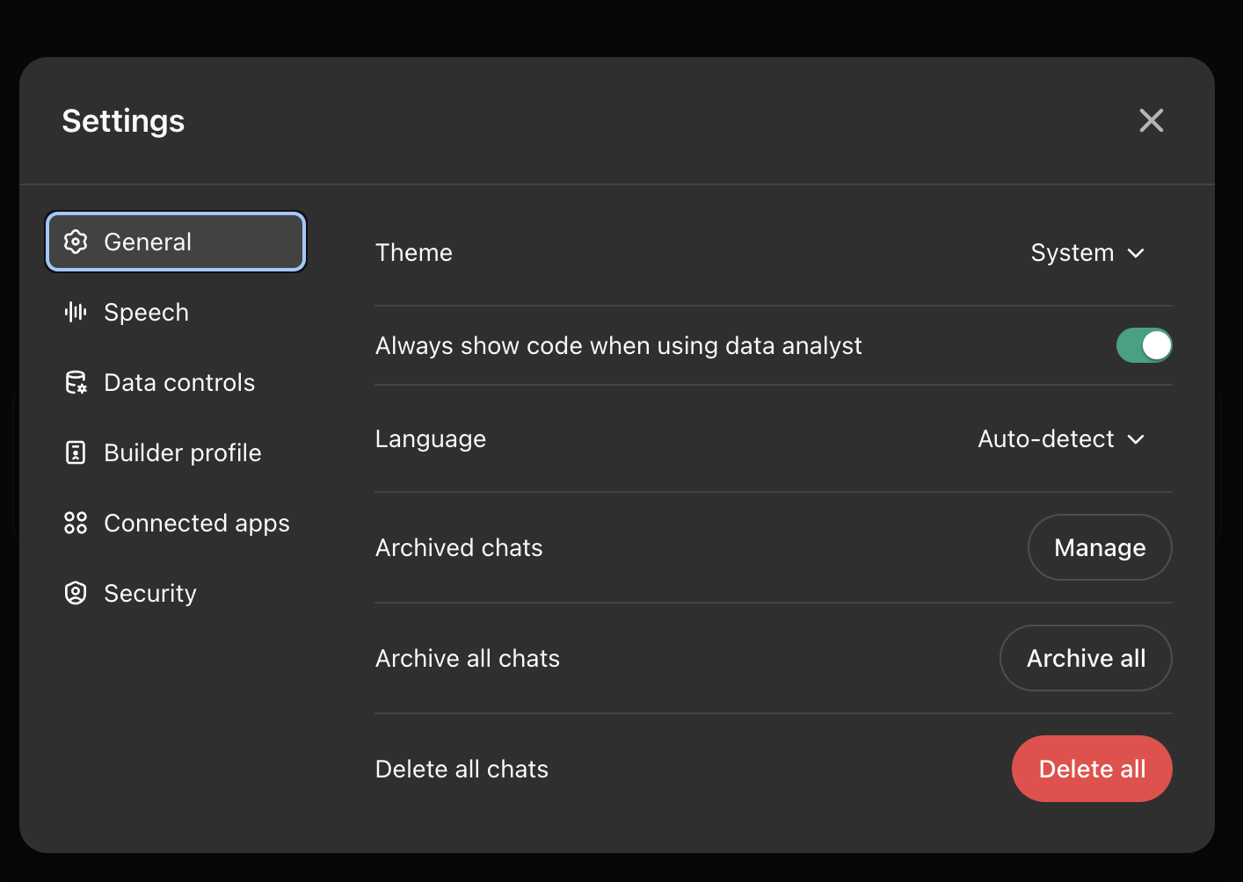
Task: Open the Connected apps section
Action: [x=196, y=523]
